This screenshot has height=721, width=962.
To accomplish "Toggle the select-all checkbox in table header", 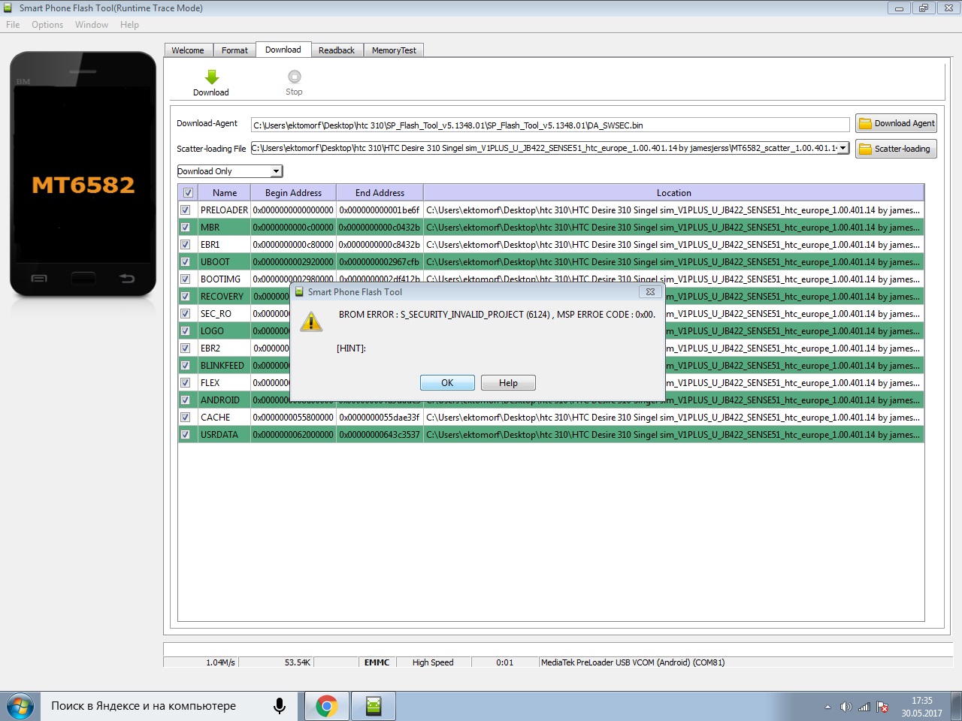I will pyautogui.click(x=188, y=193).
